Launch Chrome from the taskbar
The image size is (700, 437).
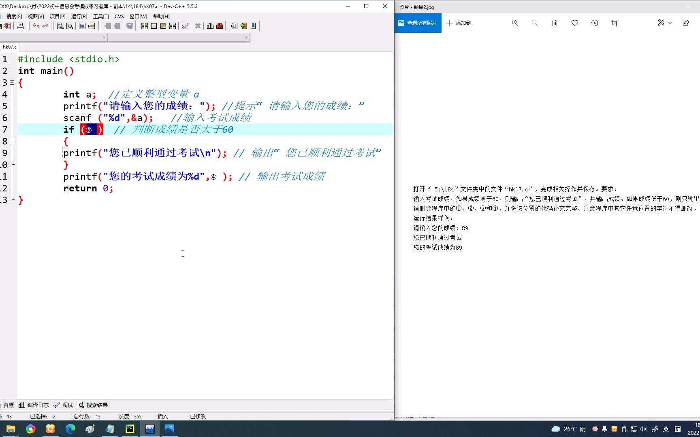(x=30, y=429)
